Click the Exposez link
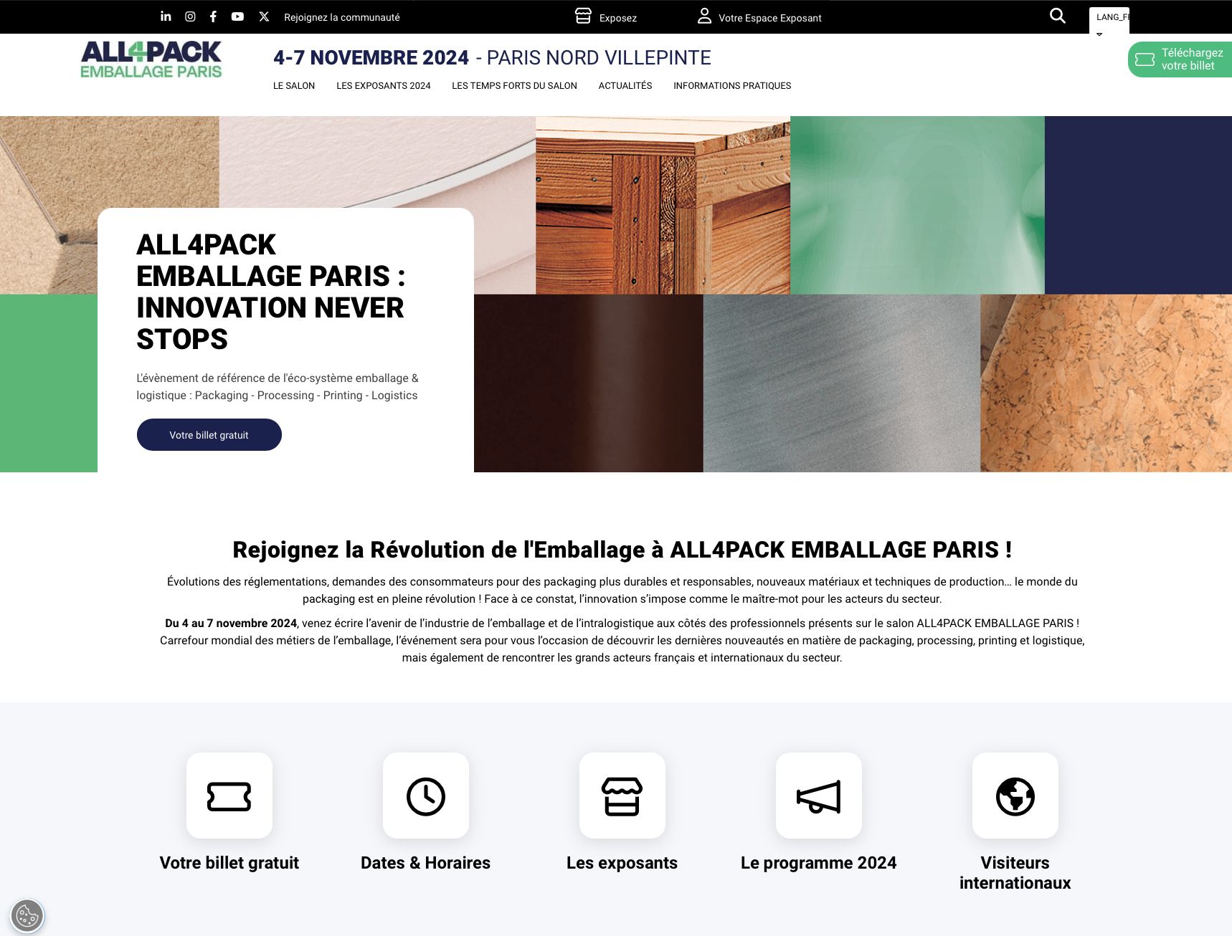 617,18
